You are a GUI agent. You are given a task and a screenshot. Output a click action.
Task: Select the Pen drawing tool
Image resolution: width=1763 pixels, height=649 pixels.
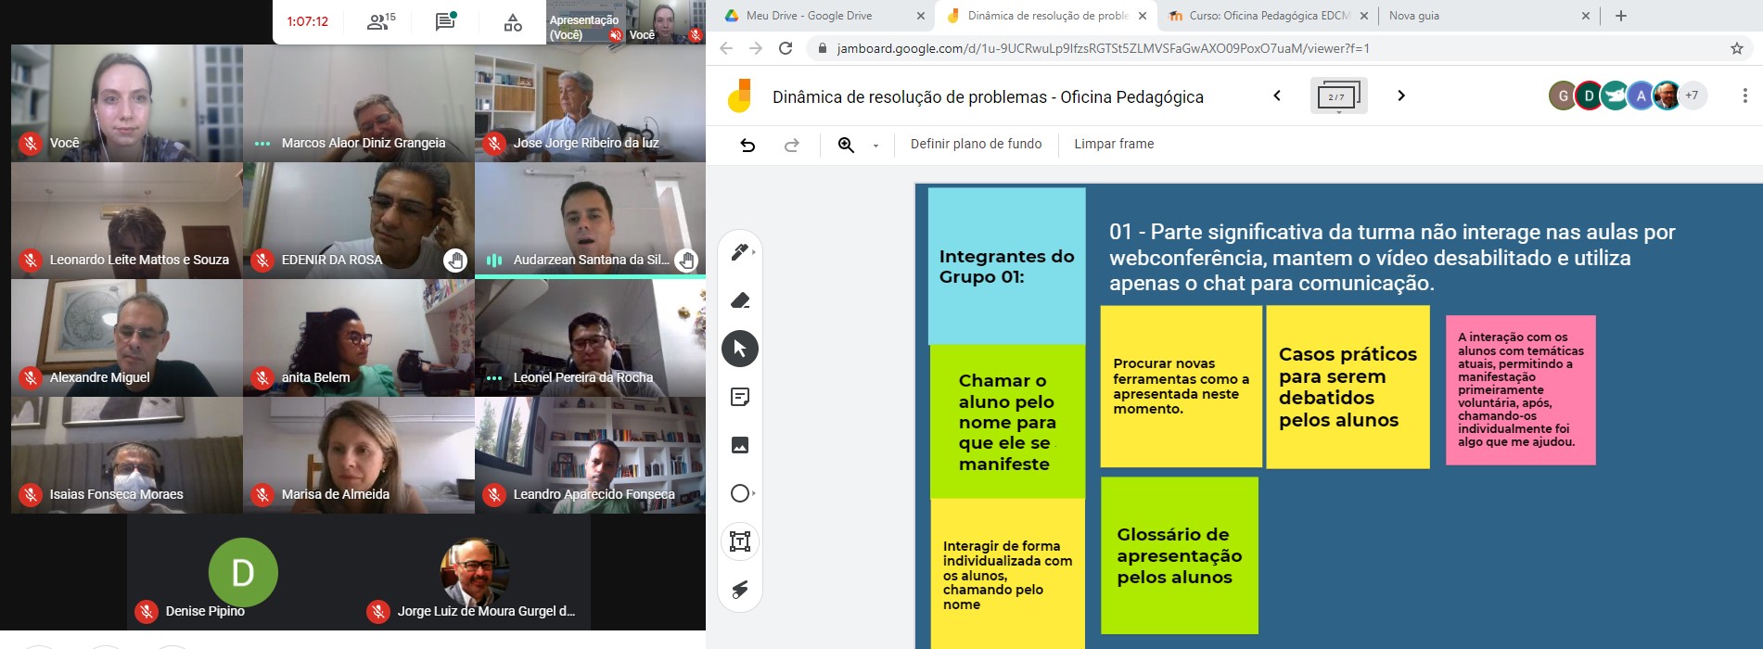pos(739,252)
